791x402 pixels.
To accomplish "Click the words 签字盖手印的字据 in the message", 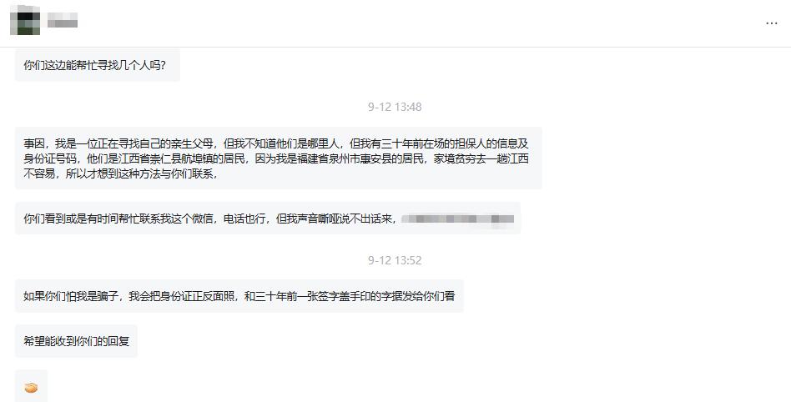I will [x=349, y=296].
